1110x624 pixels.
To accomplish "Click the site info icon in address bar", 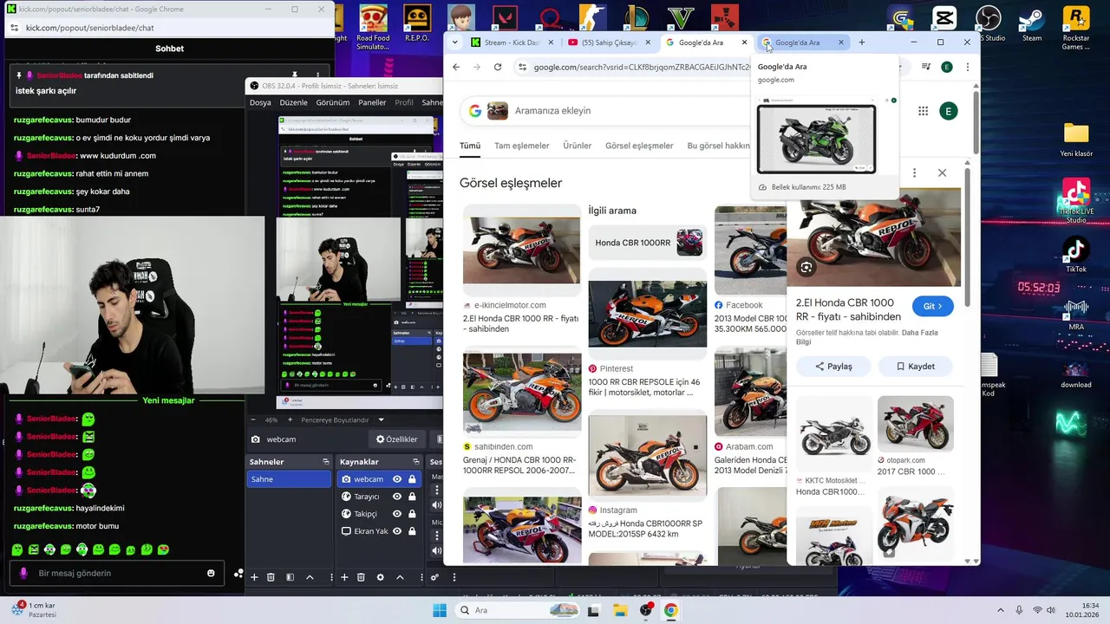I will 522,67.
